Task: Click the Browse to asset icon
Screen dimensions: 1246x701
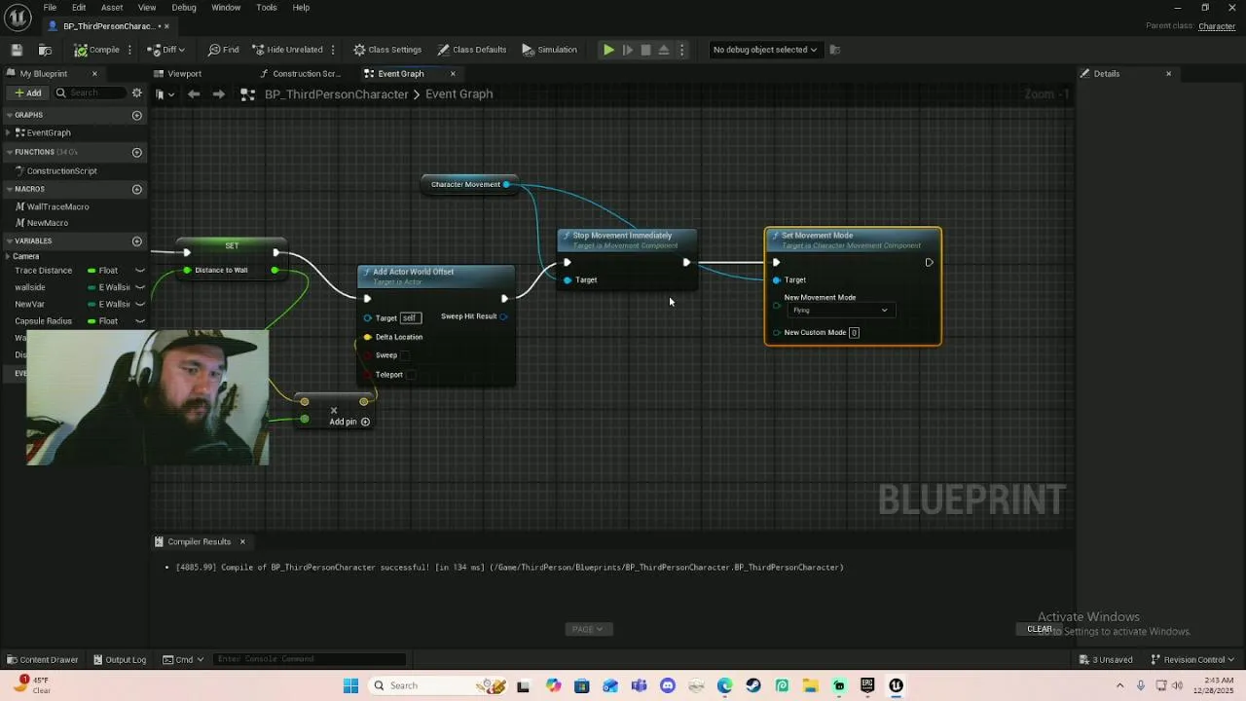Action: (45, 50)
